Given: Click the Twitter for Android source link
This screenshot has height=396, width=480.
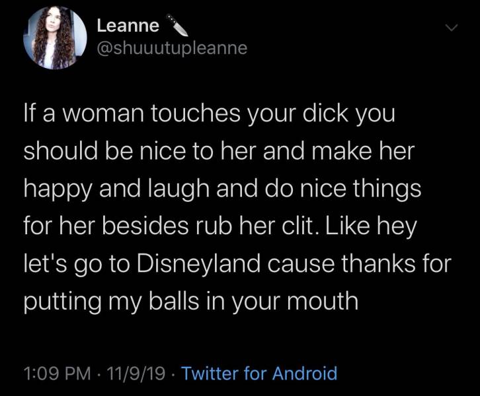Looking at the screenshot, I should click(259, 374).
